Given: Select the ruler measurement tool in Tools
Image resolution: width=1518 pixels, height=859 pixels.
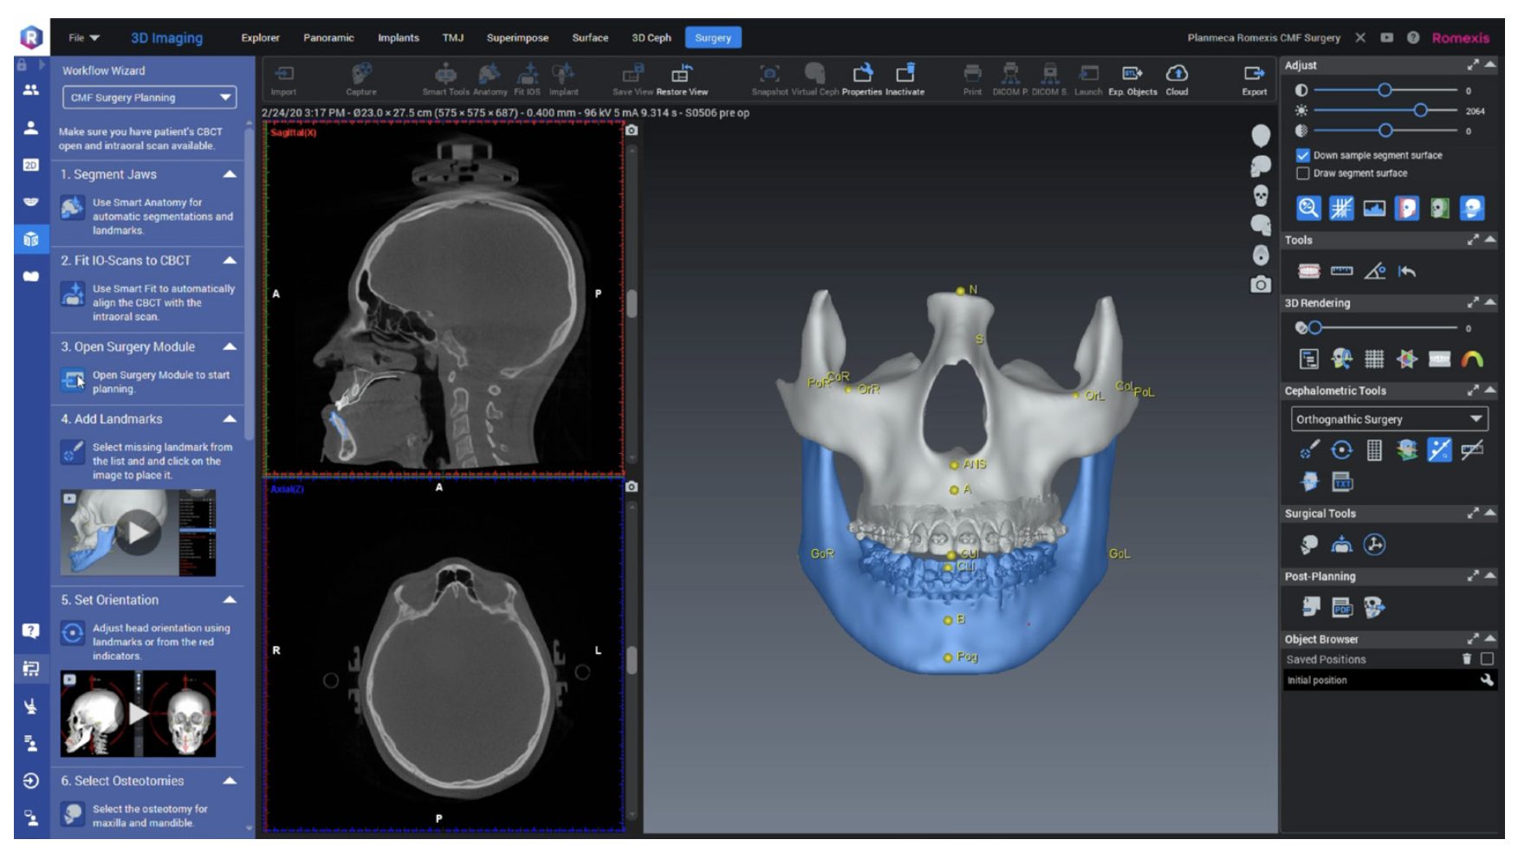Looking at the screenshot, I should (x=1341, y=271).
